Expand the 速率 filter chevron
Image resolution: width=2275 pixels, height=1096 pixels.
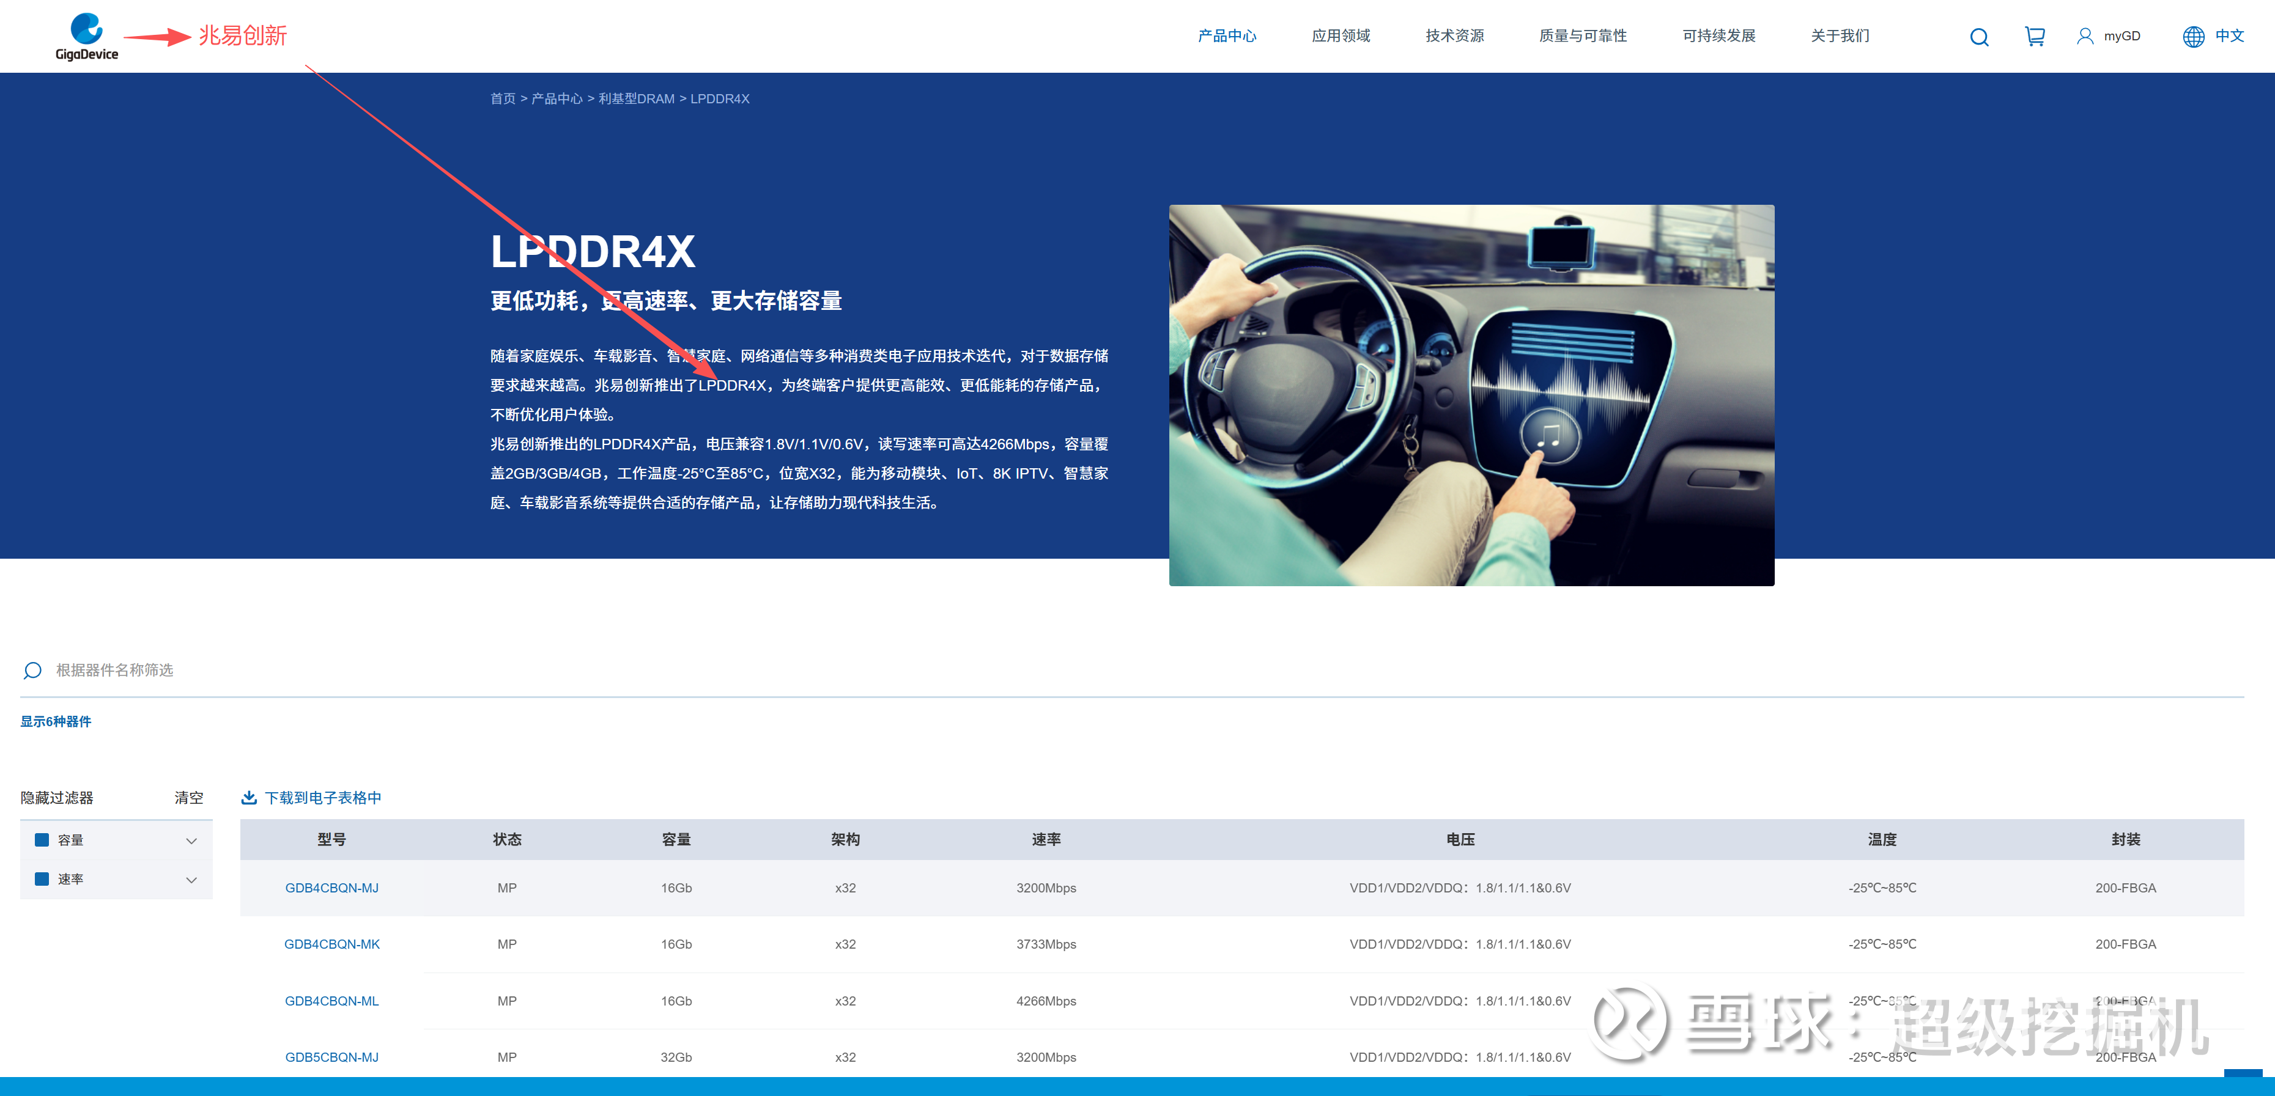191,880
